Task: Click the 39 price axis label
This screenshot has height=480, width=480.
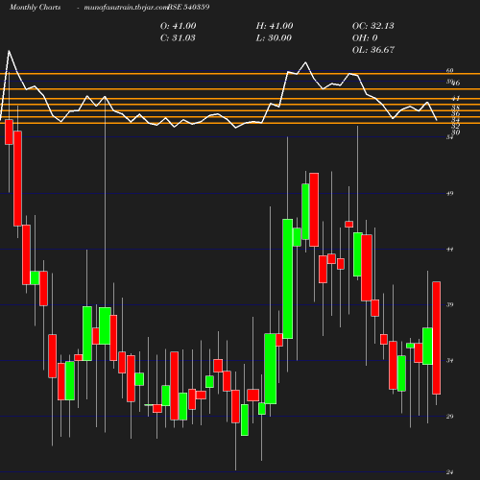Action: coord(450,304)
